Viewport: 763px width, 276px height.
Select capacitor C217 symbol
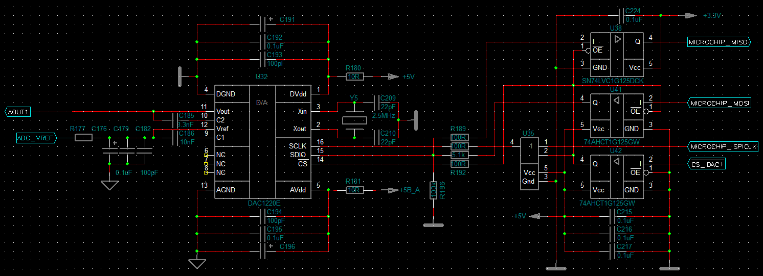pyautogui.click(x=613, y=251)
